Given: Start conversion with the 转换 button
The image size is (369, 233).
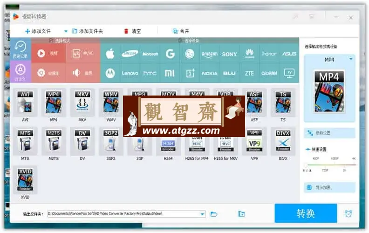Looking at the screenshot, I should pyautogui.click(x=306, y=213).
